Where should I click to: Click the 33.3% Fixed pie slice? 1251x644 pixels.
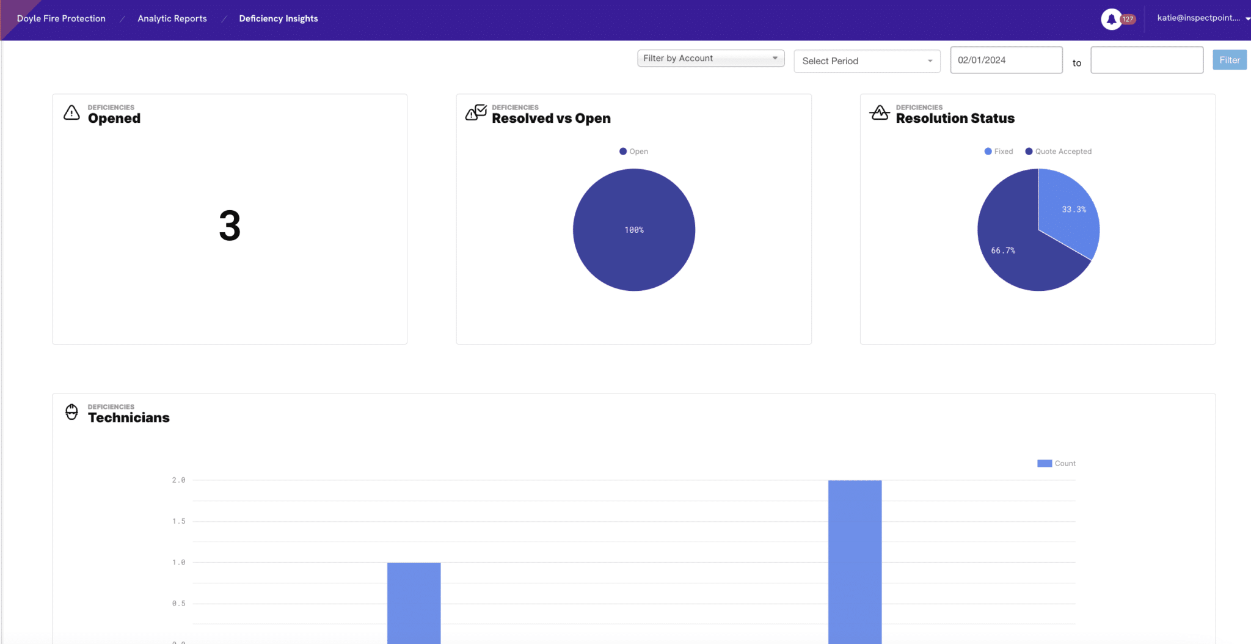pyautogui.click(x=1069, y=214)
